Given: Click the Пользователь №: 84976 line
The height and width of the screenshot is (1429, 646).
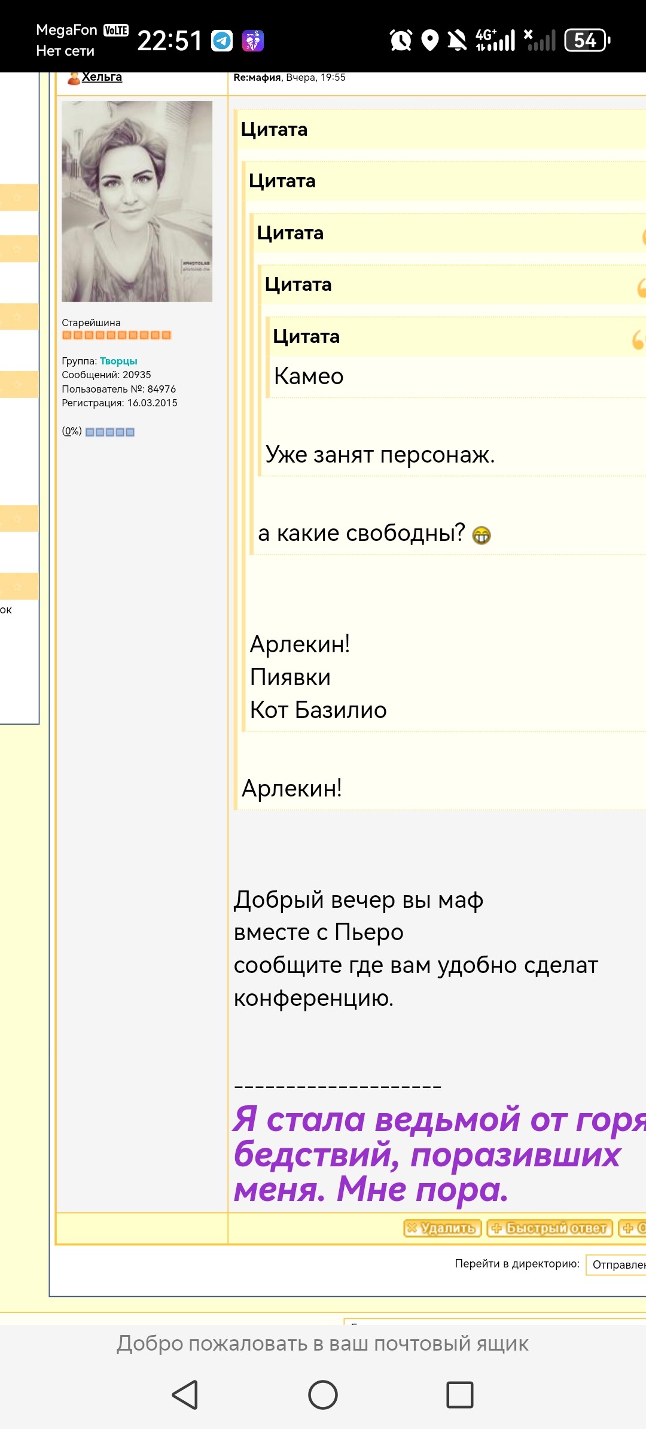Looking at the screenshot, I should 119,389.
